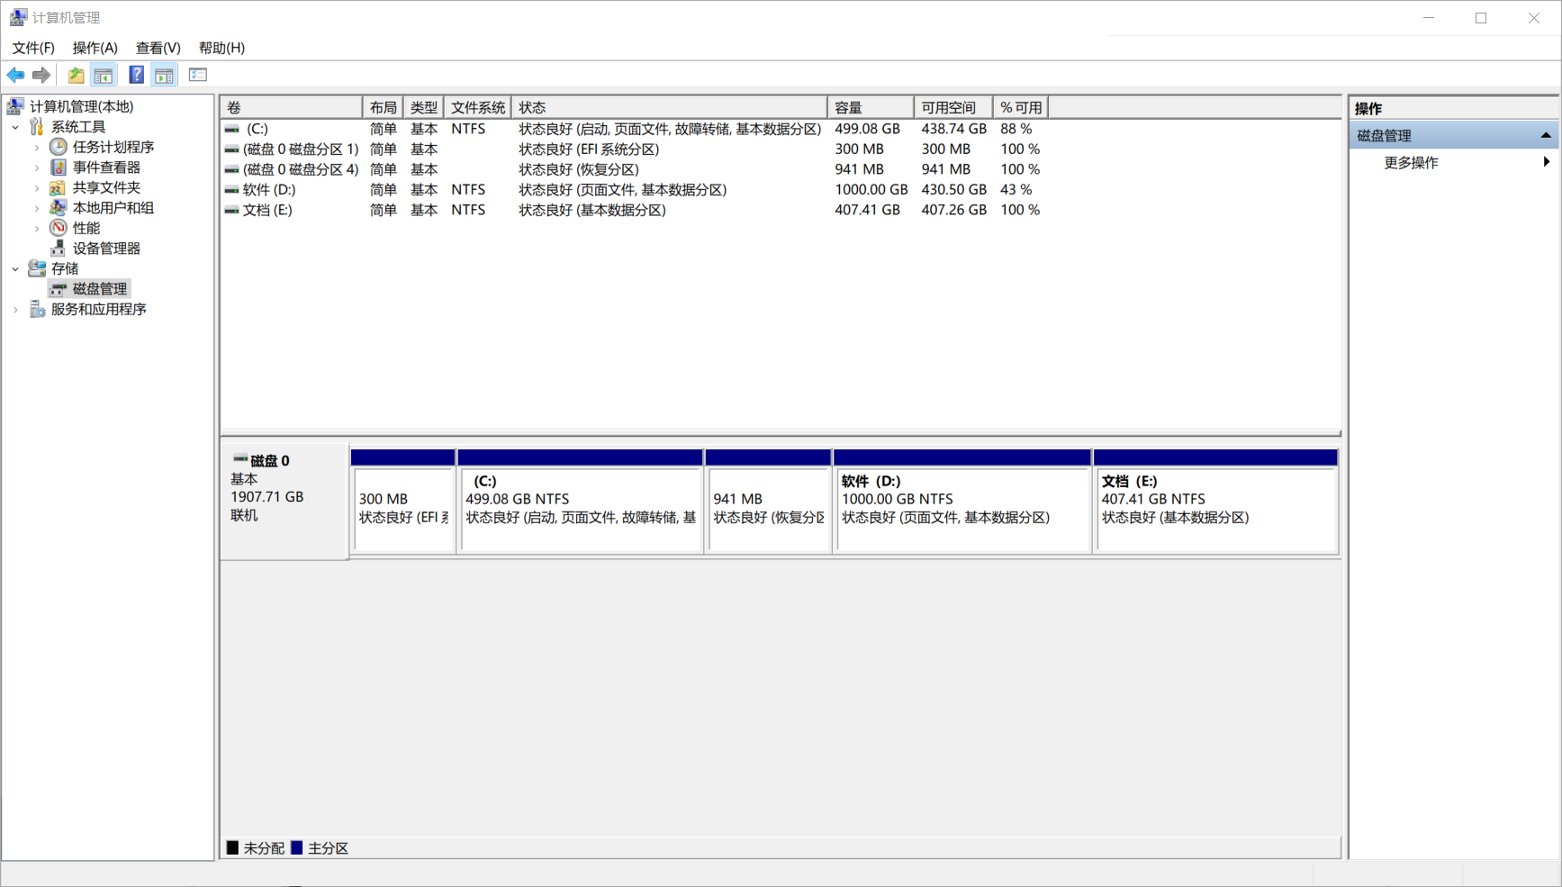The height and width of the screenshot is (887, 1562).
Task: Open 事件查看器 in the tree
Action: pyautogui.click(x=106, y=167)
